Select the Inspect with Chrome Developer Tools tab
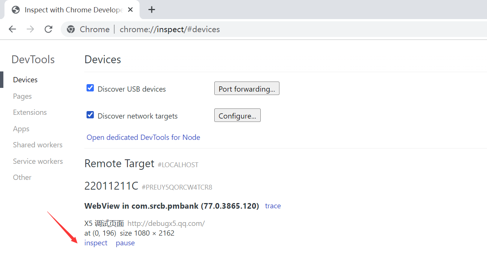Screen dimensions: 487x273 (72, 10)
